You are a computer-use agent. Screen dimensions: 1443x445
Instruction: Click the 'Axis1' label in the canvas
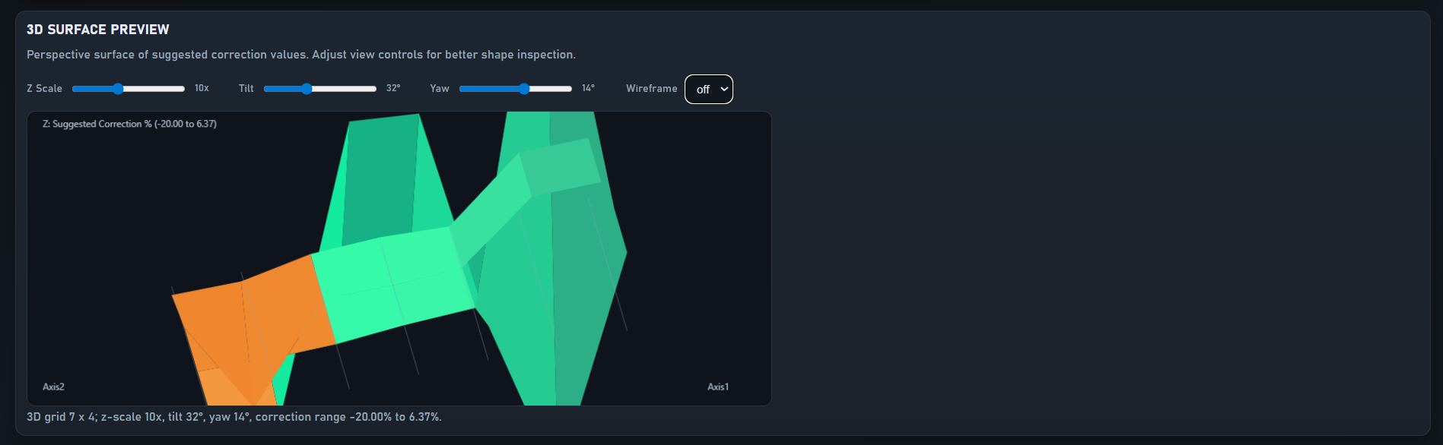tap(718, 387)
